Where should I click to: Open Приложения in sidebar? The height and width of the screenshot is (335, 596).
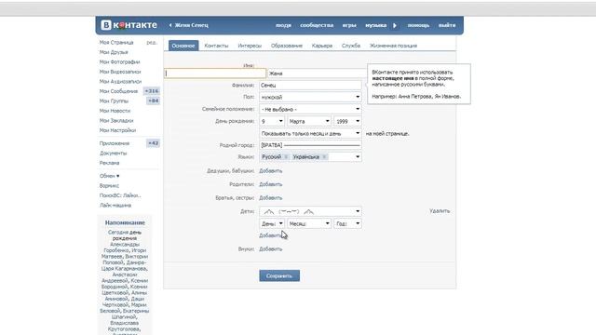[115, 143]
